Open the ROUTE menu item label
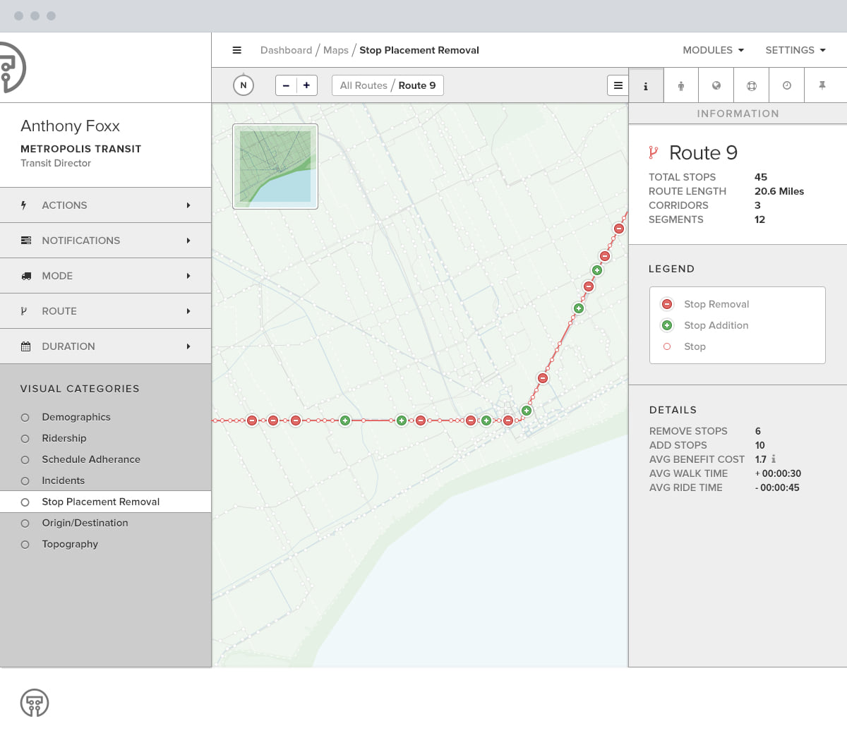The image size is (847, 738). (x=59, y=311)
